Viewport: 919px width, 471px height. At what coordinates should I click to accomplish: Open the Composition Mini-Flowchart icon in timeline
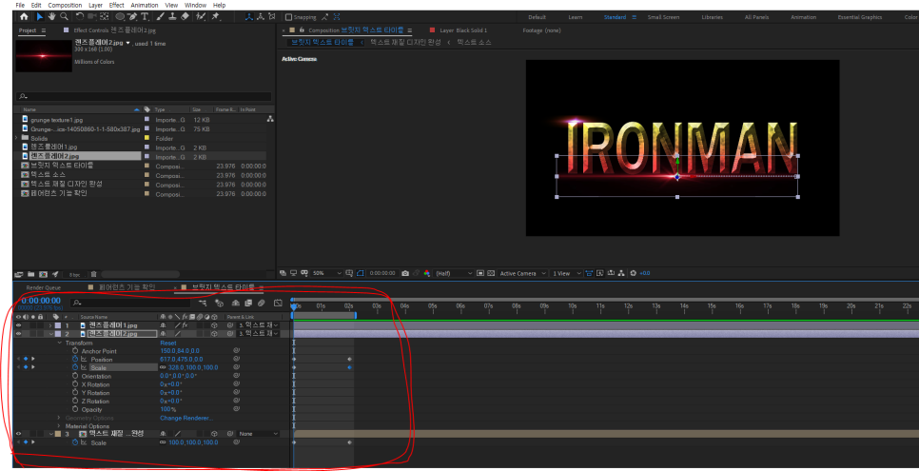tap(203, 304)
